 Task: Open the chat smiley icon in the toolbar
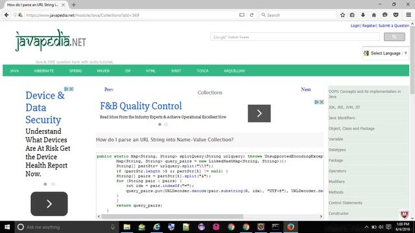[x=385, y=15]
